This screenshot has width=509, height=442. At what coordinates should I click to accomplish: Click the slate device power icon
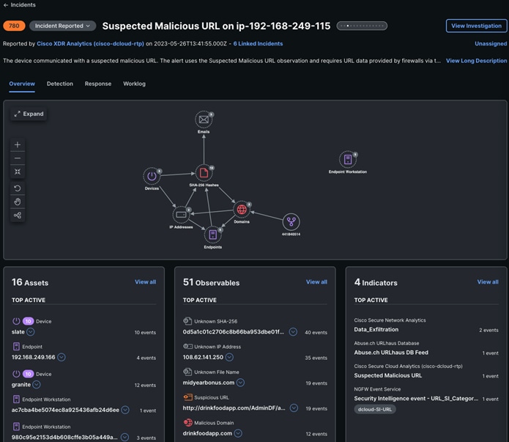pos(16,321)
